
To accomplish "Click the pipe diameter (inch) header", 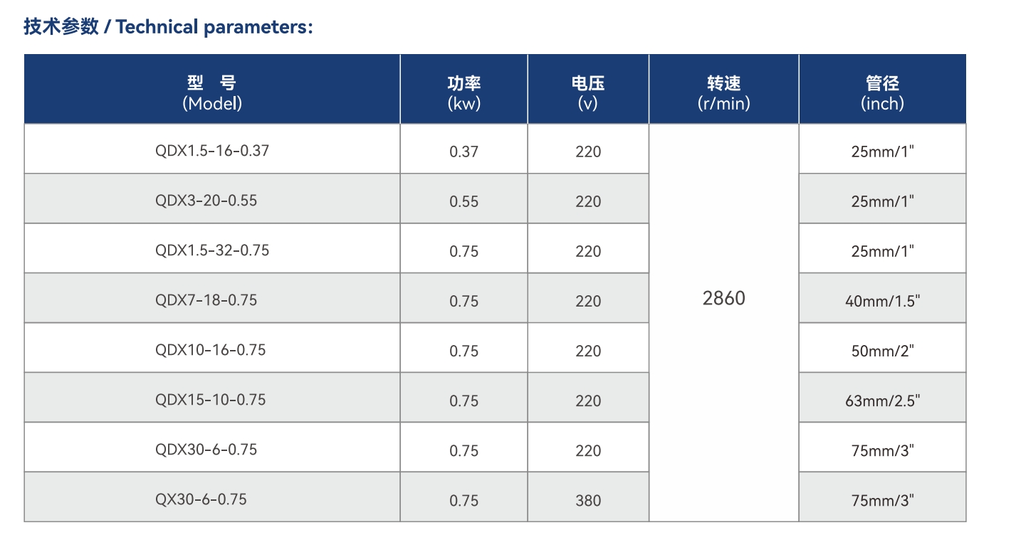I will pyautogui.click(x=882, y=93).
